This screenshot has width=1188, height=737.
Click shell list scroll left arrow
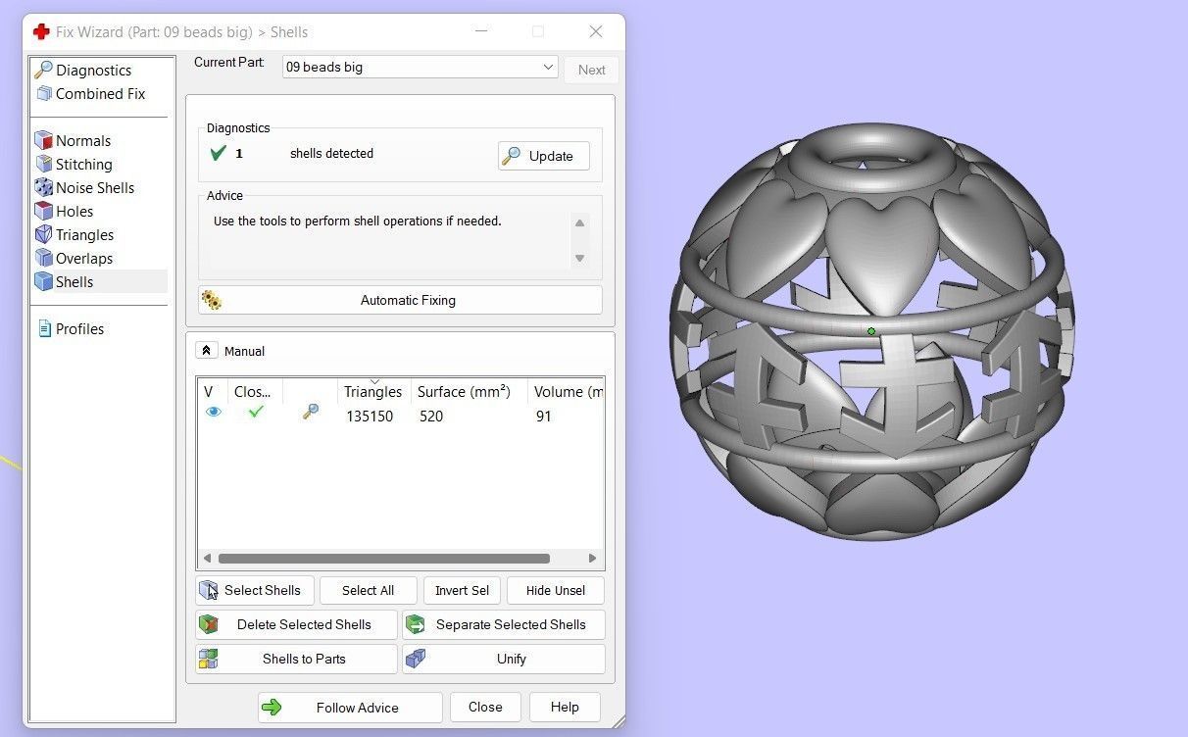click(207, 559)
